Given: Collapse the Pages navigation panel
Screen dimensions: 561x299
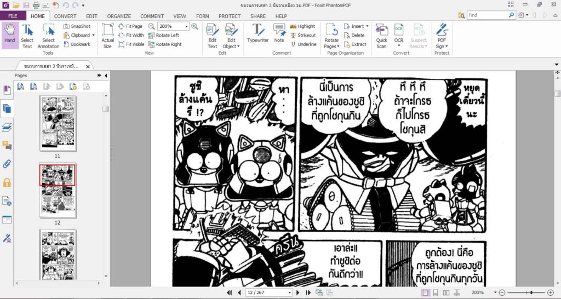Looking at the screenshot, I should [x=106, y=76].
